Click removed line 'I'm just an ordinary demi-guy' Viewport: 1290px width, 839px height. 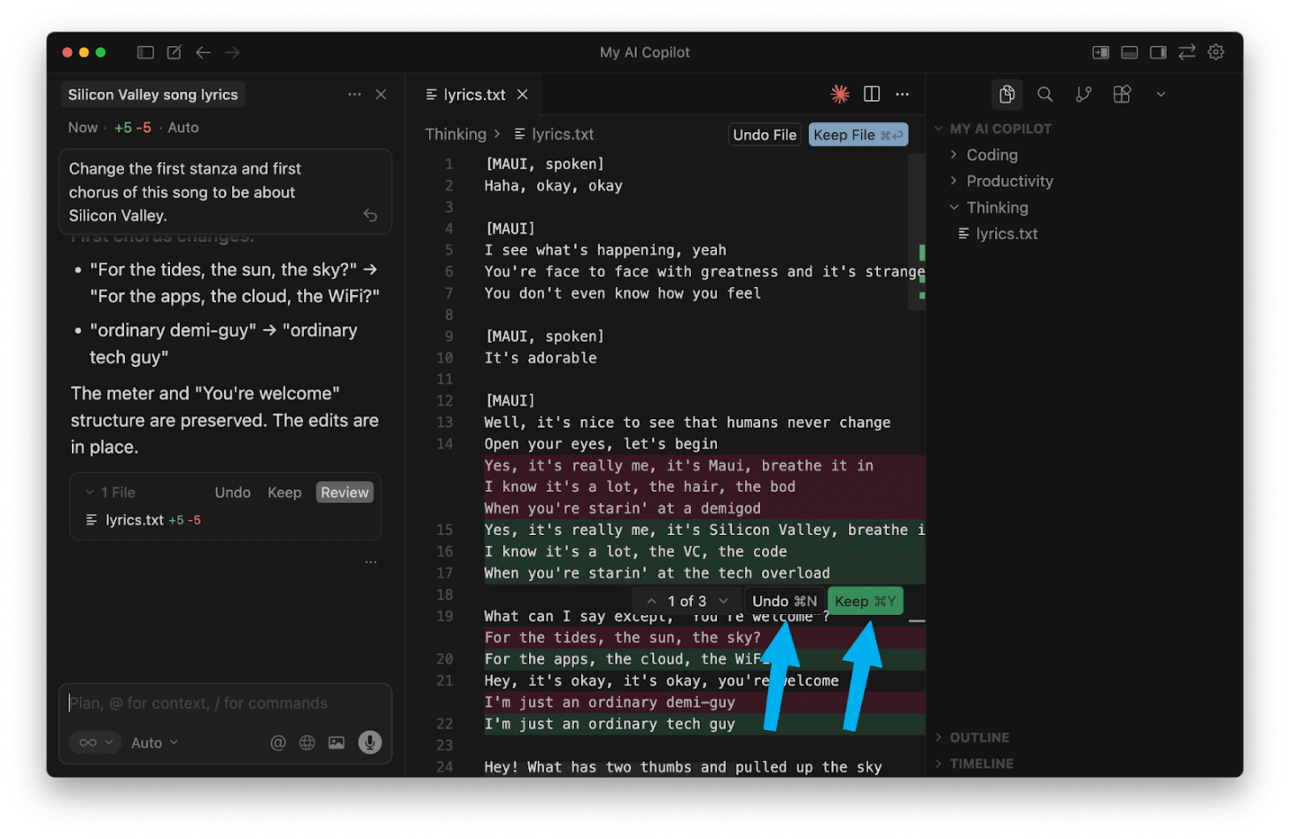(x=610, y=703)
